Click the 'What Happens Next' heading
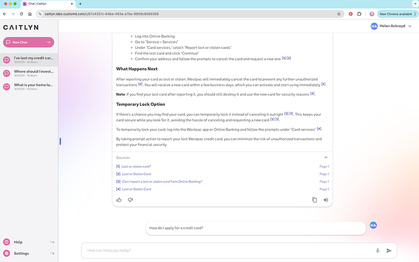The height and width of the screenshot is (262, 419). point(137,69)
